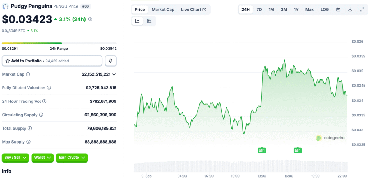Open price alert bell icon
Screen dimensions: 368x179
click(x=111, y=61)
